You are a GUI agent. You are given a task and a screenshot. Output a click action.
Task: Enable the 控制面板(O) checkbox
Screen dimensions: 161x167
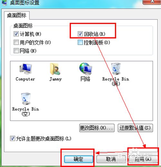click(x=80, y=42)
